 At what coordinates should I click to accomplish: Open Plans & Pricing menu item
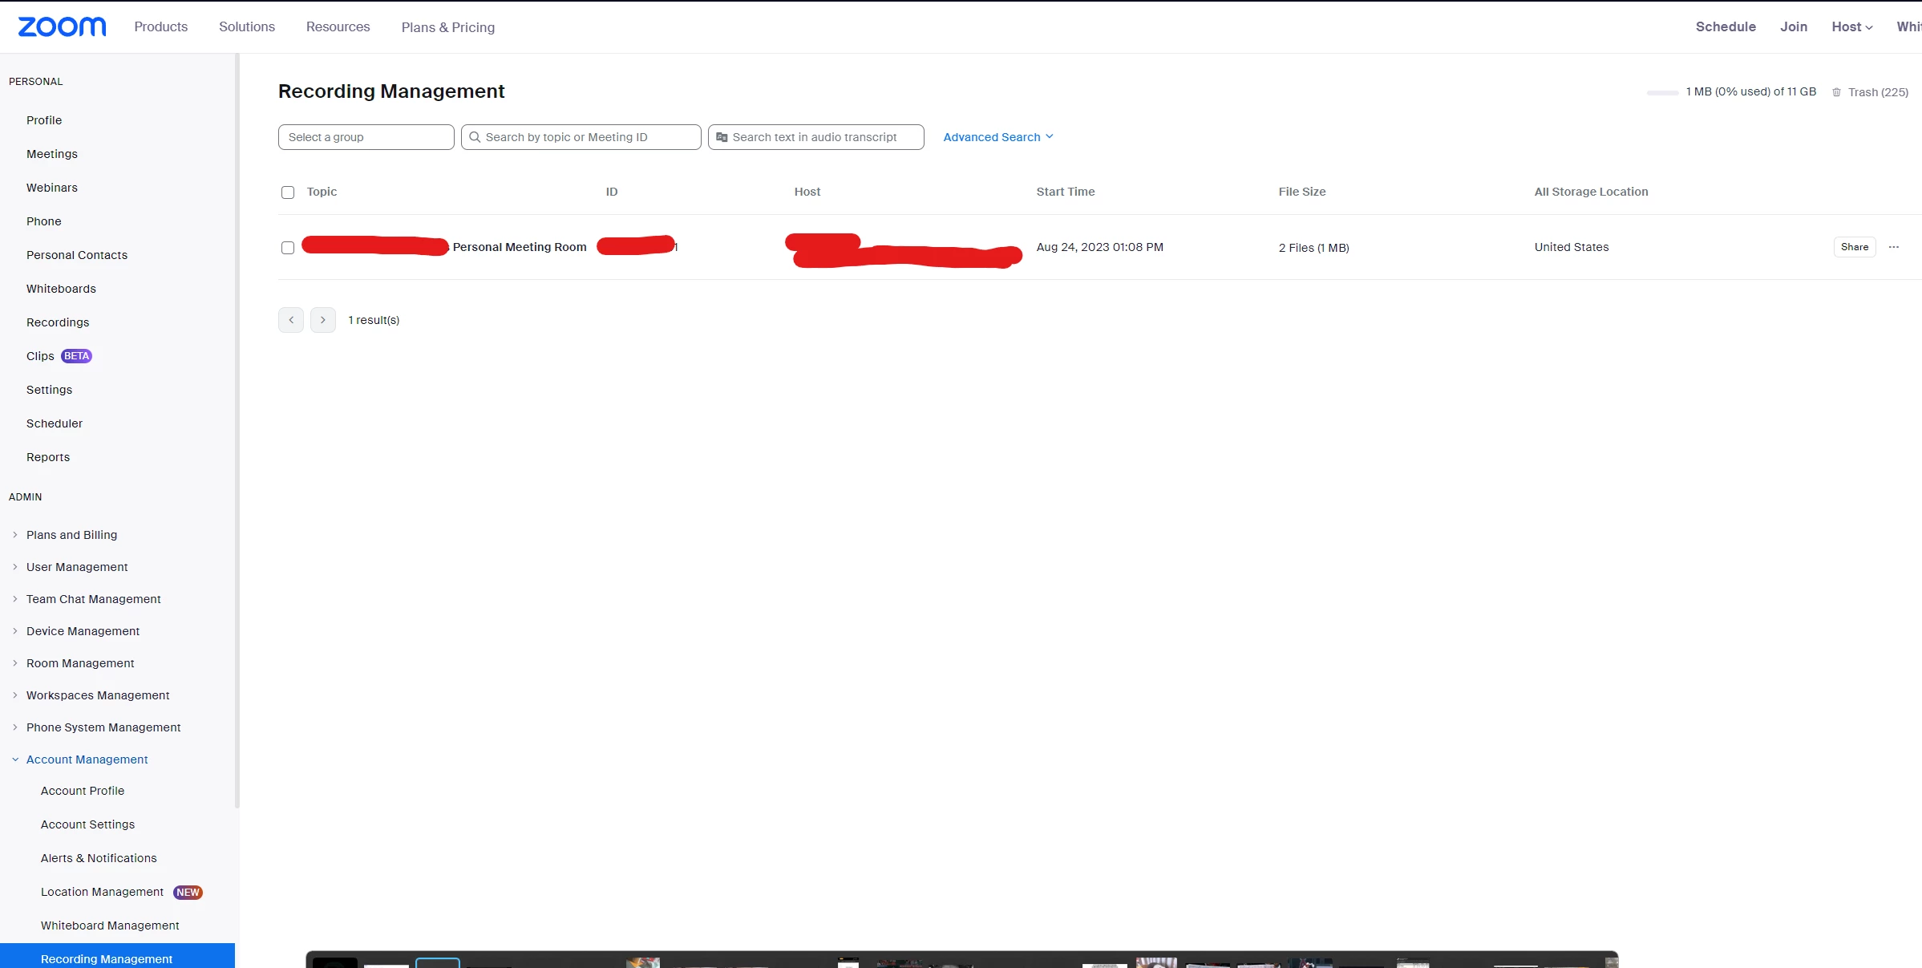point(447,27)
